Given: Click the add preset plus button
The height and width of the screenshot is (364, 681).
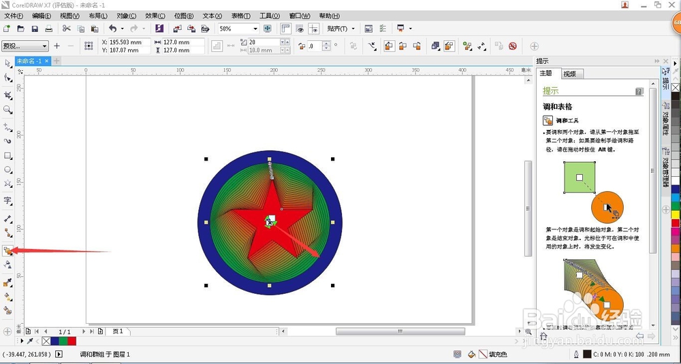Looking at the screenshot, I should 57,46.
